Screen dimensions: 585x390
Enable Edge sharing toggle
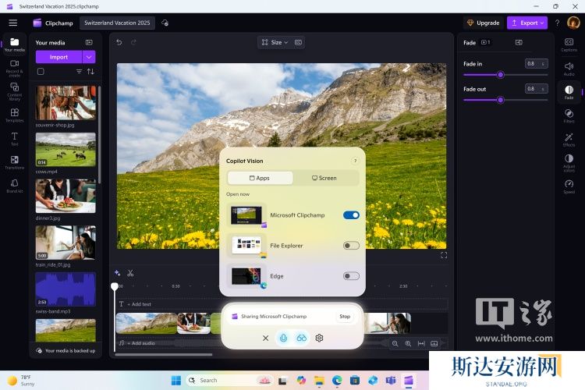click(x=351, y=276)
